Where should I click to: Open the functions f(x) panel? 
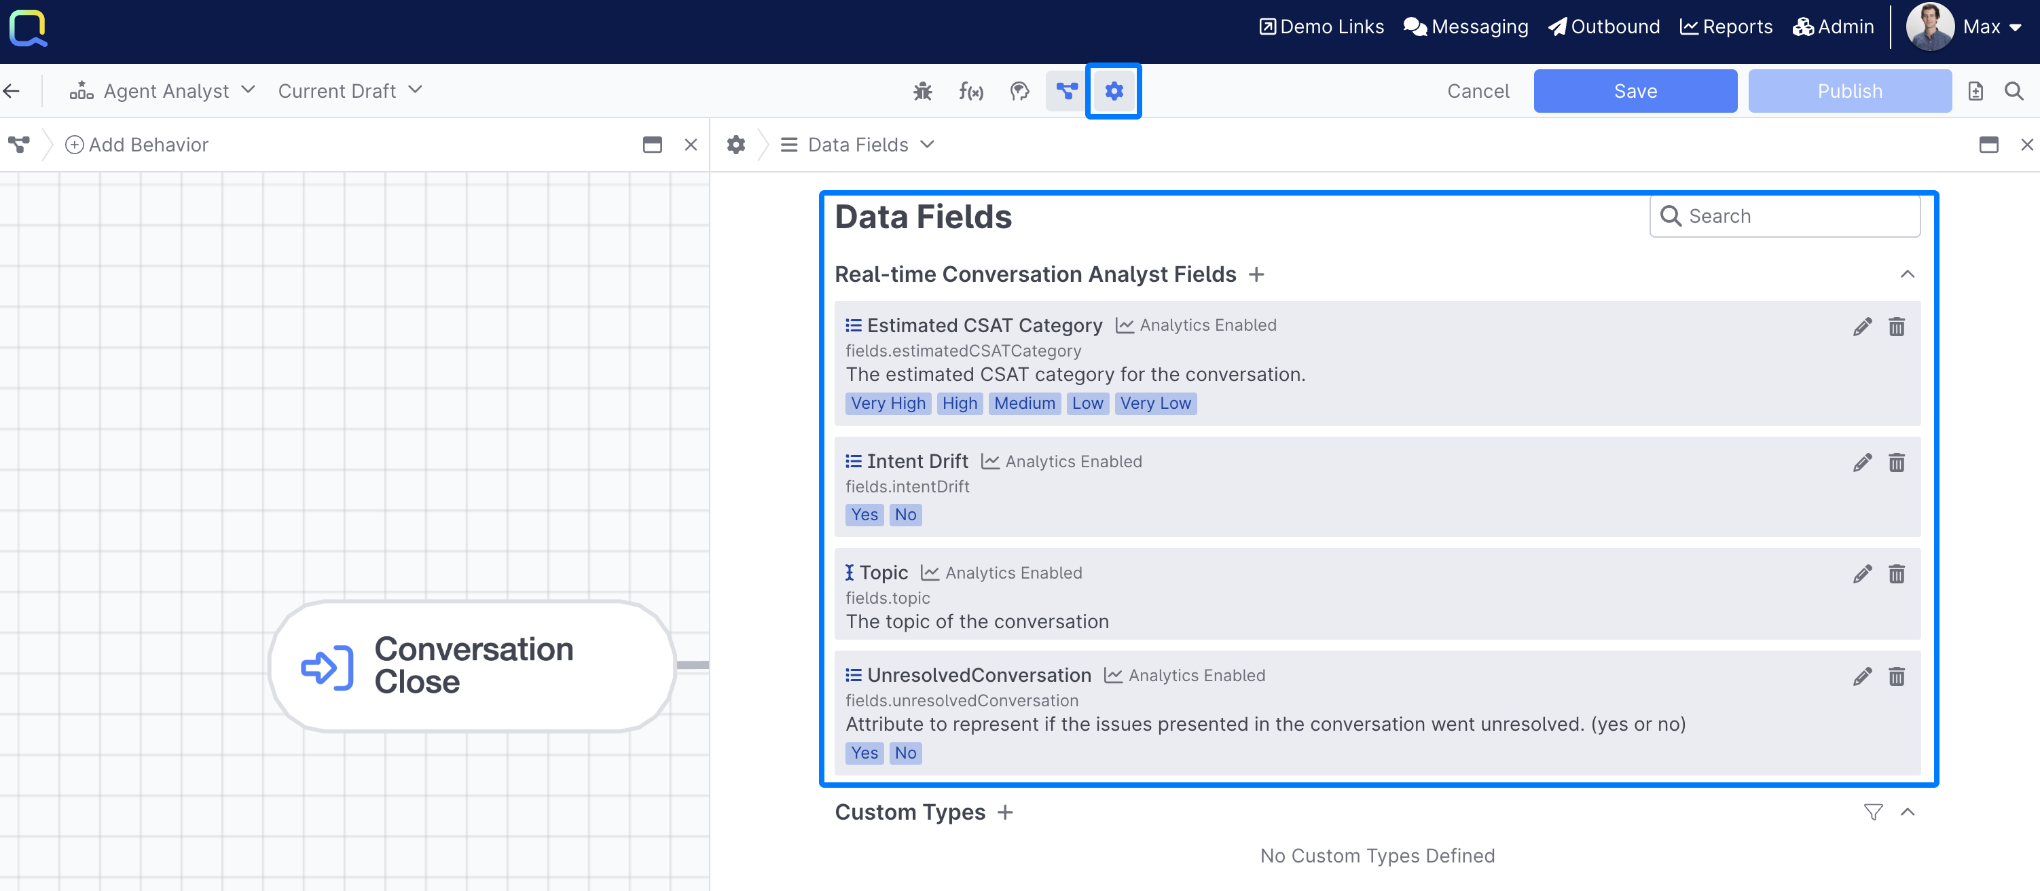pyautogui.click(x=970, y=91)
